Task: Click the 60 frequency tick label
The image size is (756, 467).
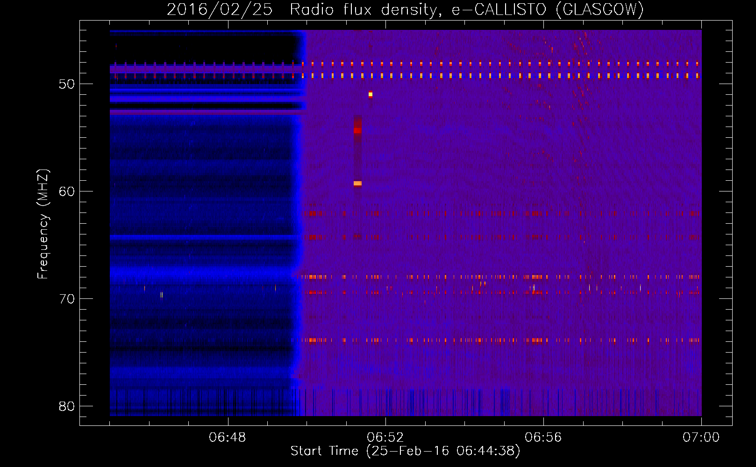Action: (67, 191)
